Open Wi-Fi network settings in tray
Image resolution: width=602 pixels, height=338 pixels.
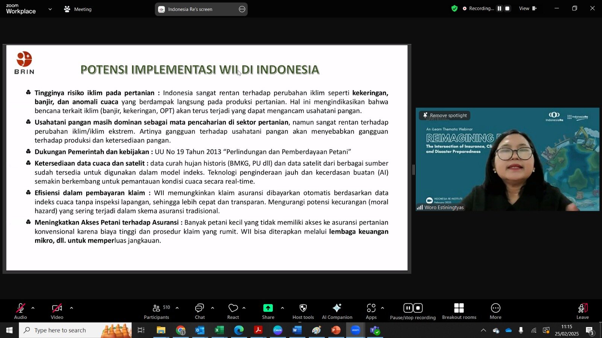tap(534, 330)
